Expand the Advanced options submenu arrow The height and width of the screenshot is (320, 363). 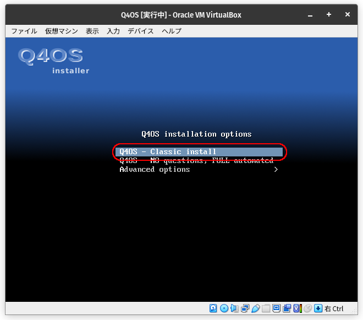(x=276, y=170)
